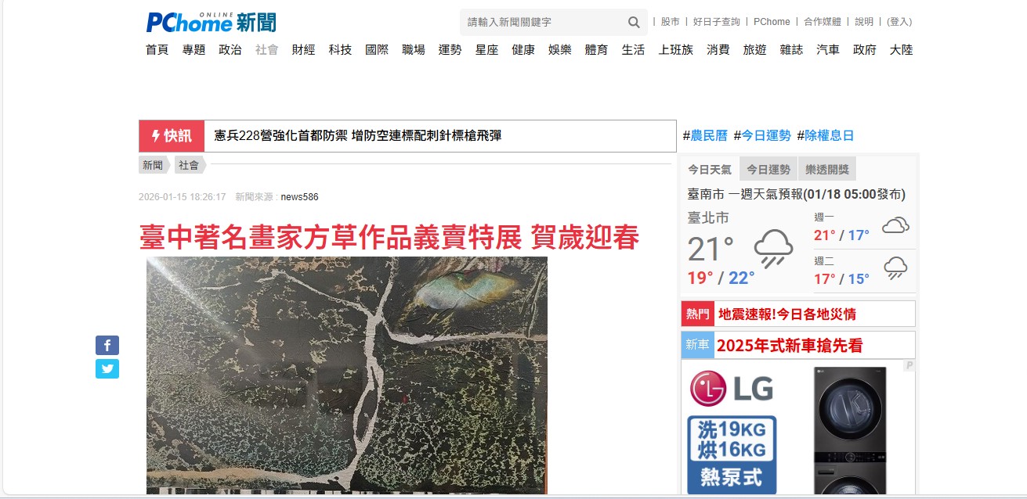Open the LG advertisement logo
The height and width of the screenshot is (499, 1027).
pyautogui.click(x=732, y=389)
